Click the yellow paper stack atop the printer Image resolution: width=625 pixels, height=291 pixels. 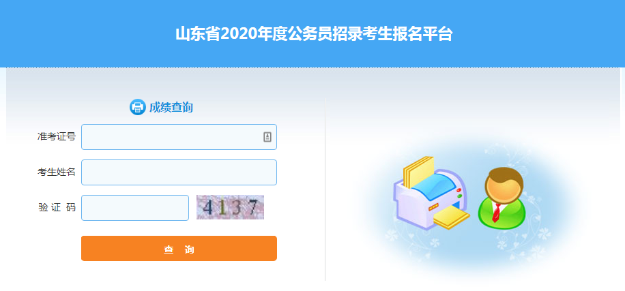click(418, 172)
